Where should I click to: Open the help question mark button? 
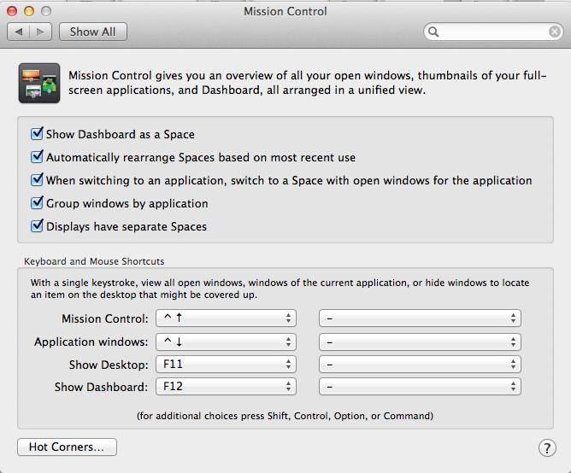coord(547,448)
